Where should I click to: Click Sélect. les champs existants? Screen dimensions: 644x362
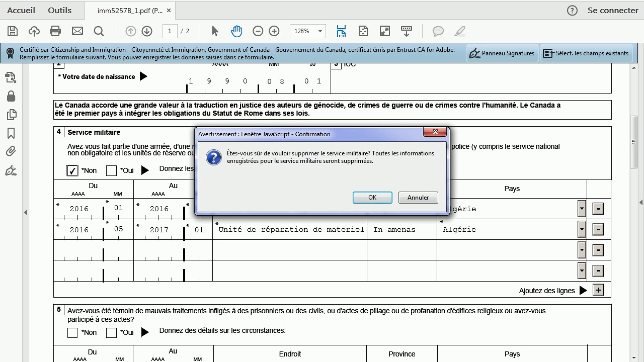point(586,53)
